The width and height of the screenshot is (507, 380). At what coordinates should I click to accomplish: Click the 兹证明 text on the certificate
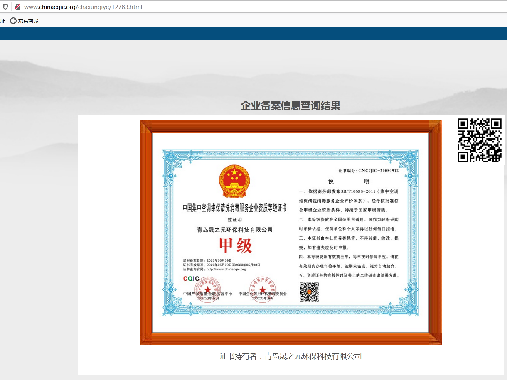click(x=234, y=219)
